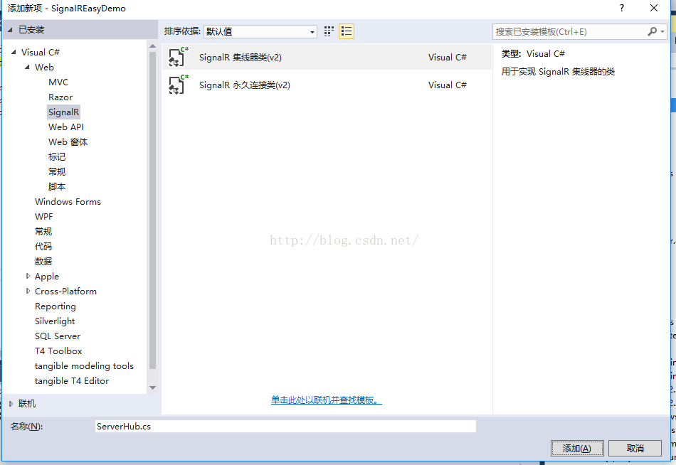Select 脚本 category under Web
The width and height of the screenshot is (676, 465).
pyautogui.click(x=57, y=186)
